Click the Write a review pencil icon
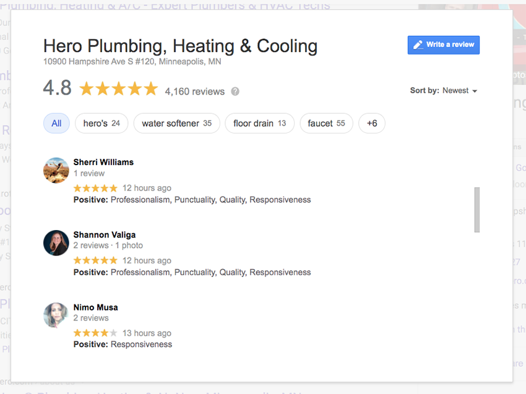Viewport: 526px width, 394px height. [418, 45]
